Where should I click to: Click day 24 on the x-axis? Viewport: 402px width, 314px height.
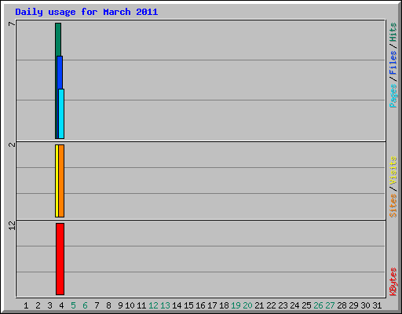coord(294,305)
